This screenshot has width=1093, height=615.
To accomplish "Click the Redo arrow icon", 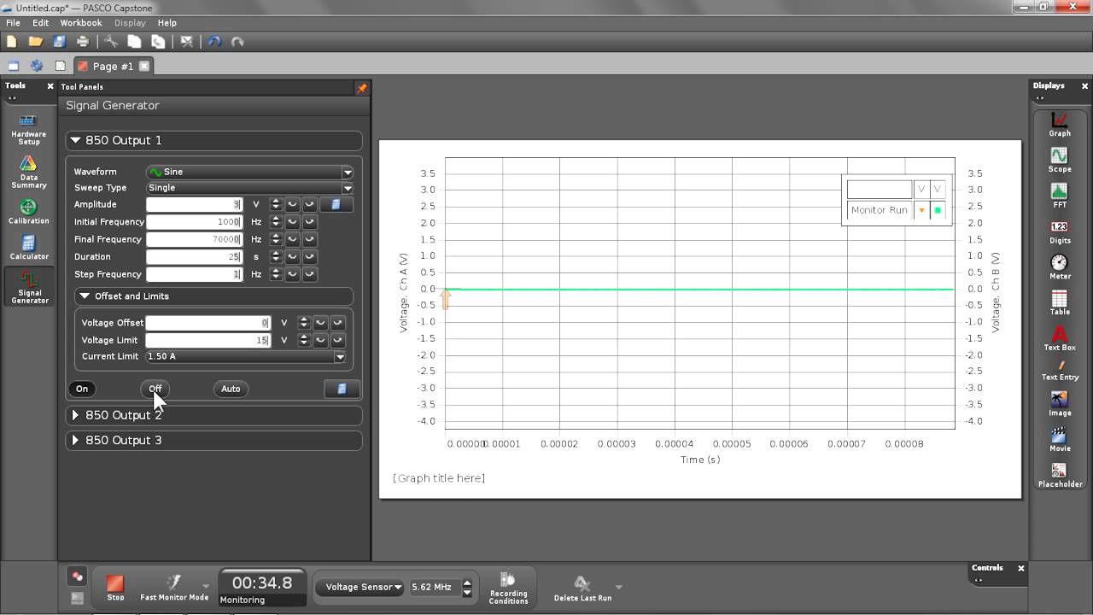I will (237, 41).
